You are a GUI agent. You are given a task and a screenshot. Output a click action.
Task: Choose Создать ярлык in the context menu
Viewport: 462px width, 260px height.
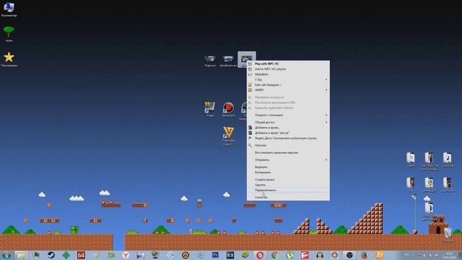(288, 180)
